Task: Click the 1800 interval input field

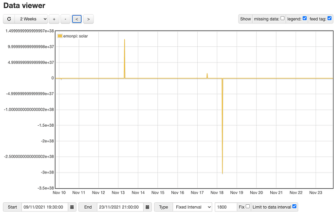Action: 226,207
